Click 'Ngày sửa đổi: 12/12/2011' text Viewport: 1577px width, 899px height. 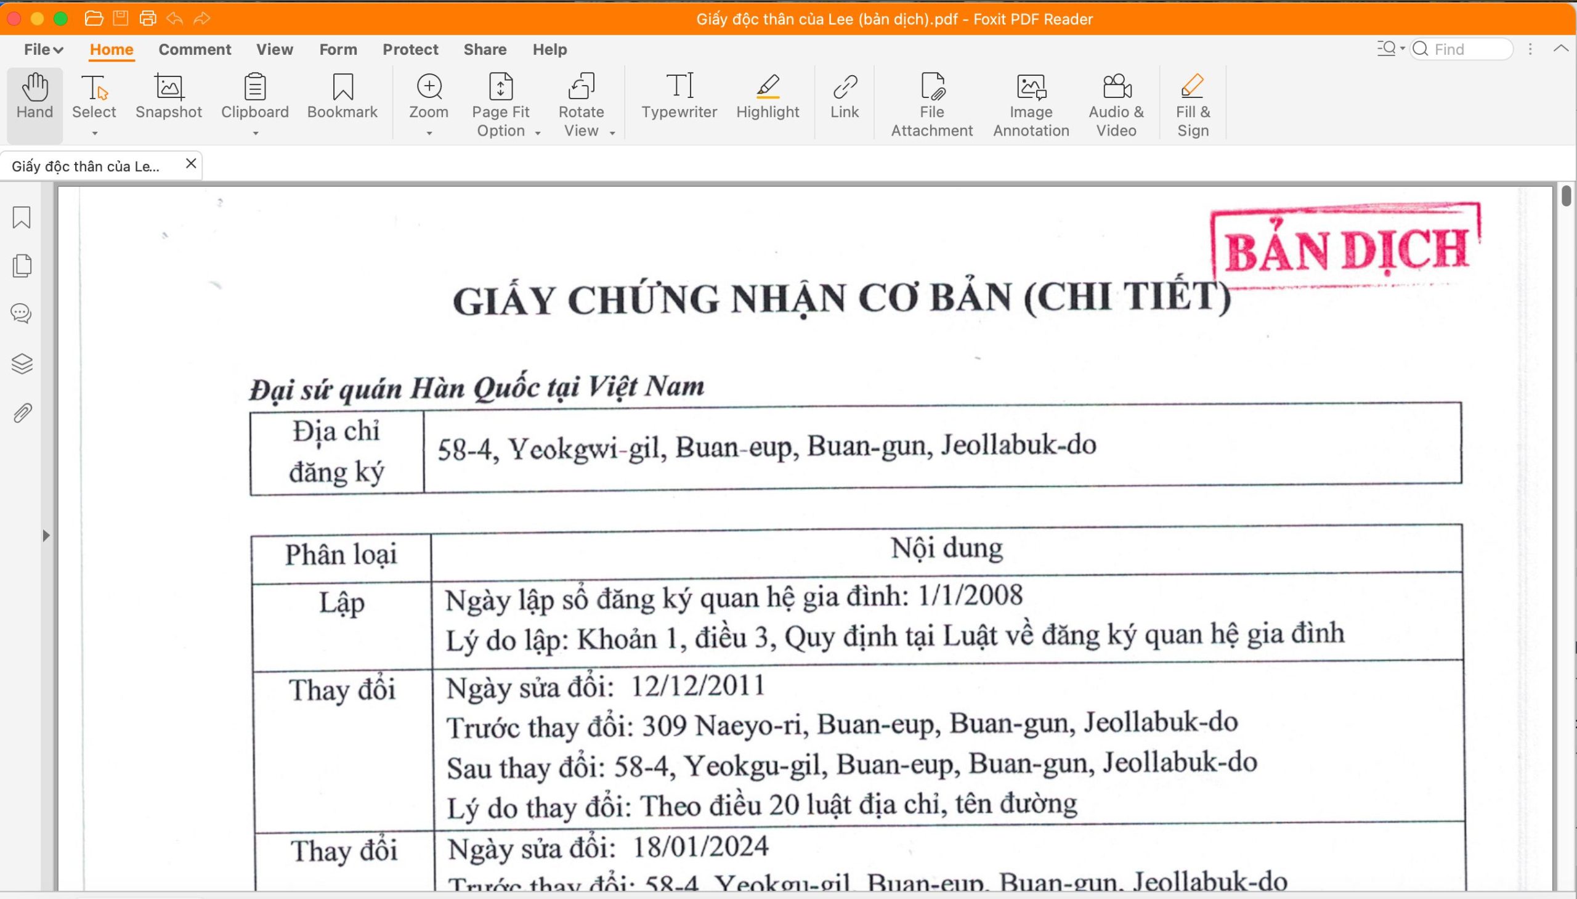pyautogui.click(x=606, y=686)
